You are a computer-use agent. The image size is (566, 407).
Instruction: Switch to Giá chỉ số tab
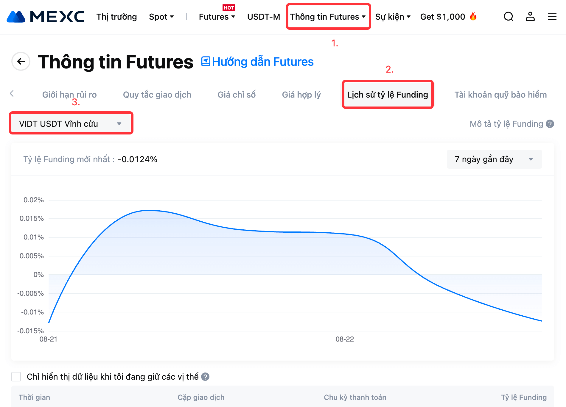click(x=237, y=95)
